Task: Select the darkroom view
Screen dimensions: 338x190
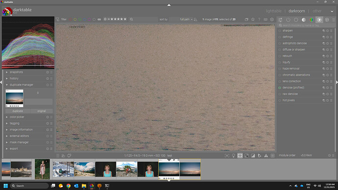Action: point(297,11)
